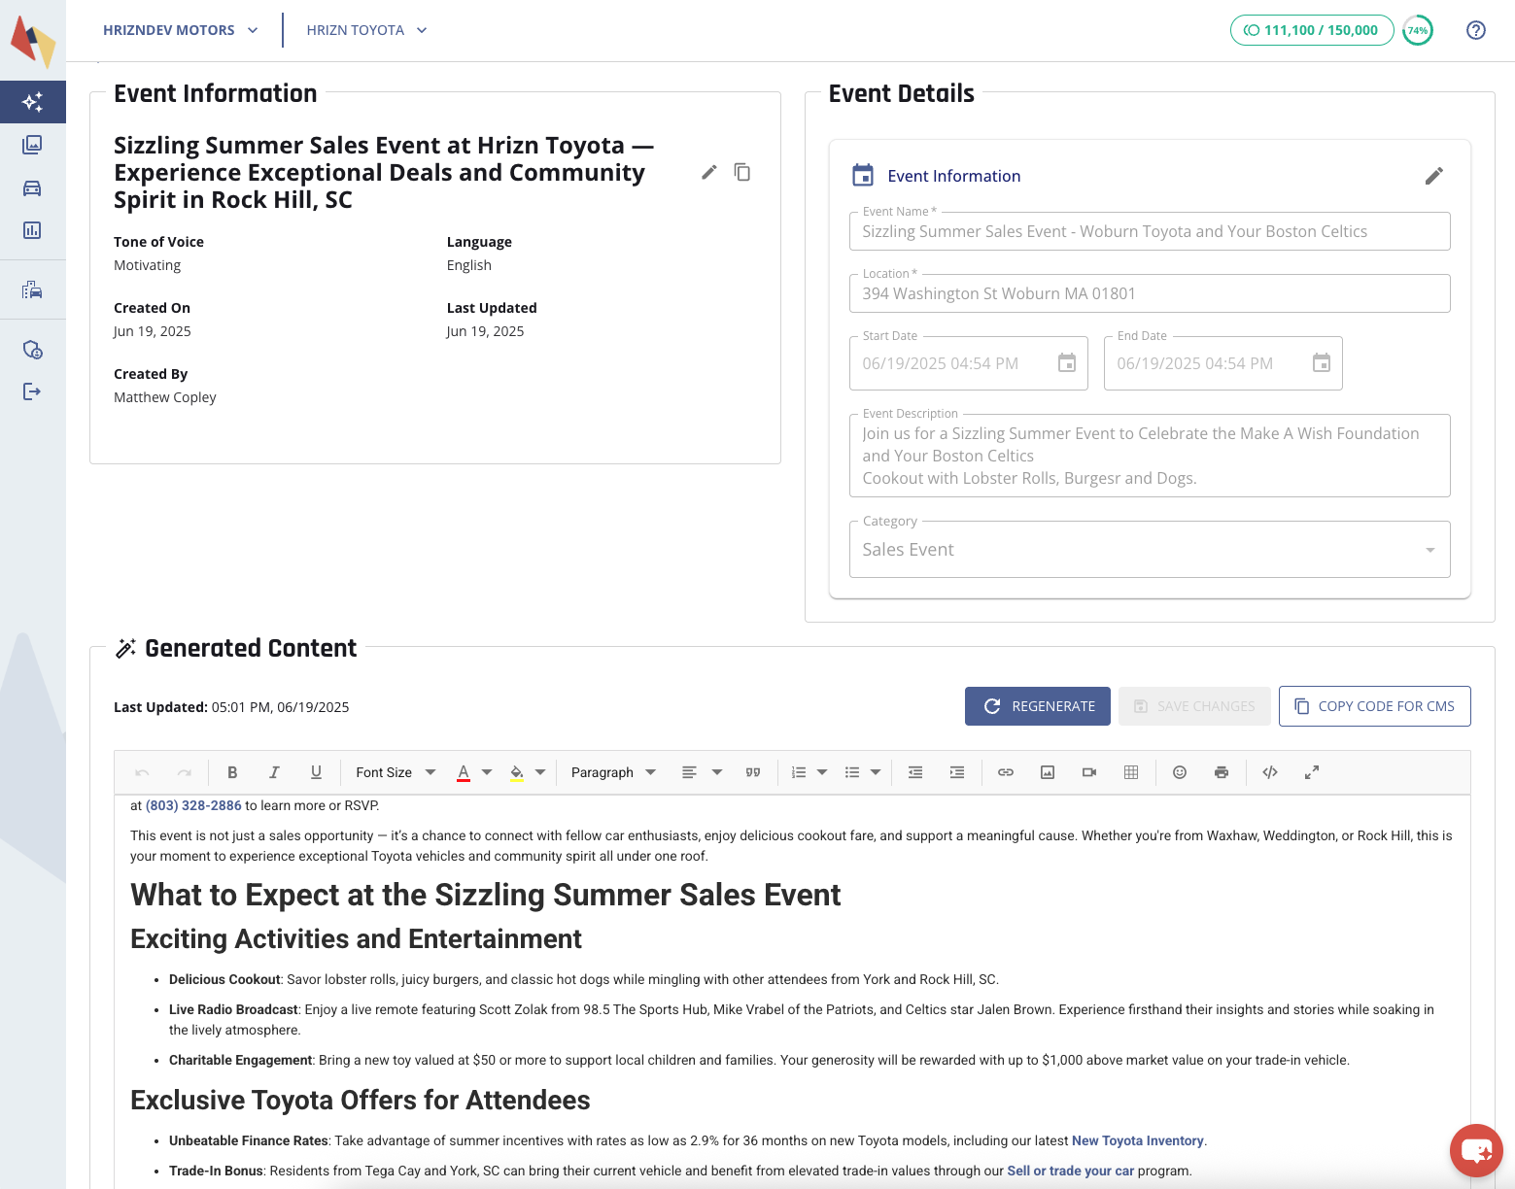Click the yellow highlight color bucket
Screen dimensions: 1515x1189
(x=517, y=772)
